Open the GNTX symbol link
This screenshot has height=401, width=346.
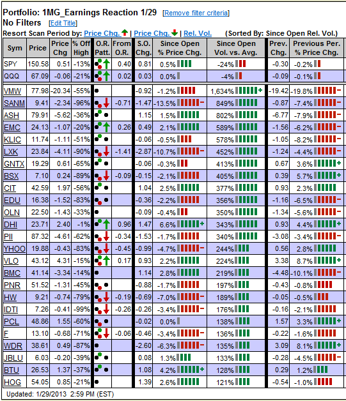coord(14,164)
